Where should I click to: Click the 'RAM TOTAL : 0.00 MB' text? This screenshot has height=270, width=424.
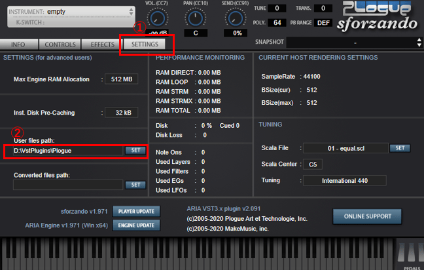tap(188, 111)
